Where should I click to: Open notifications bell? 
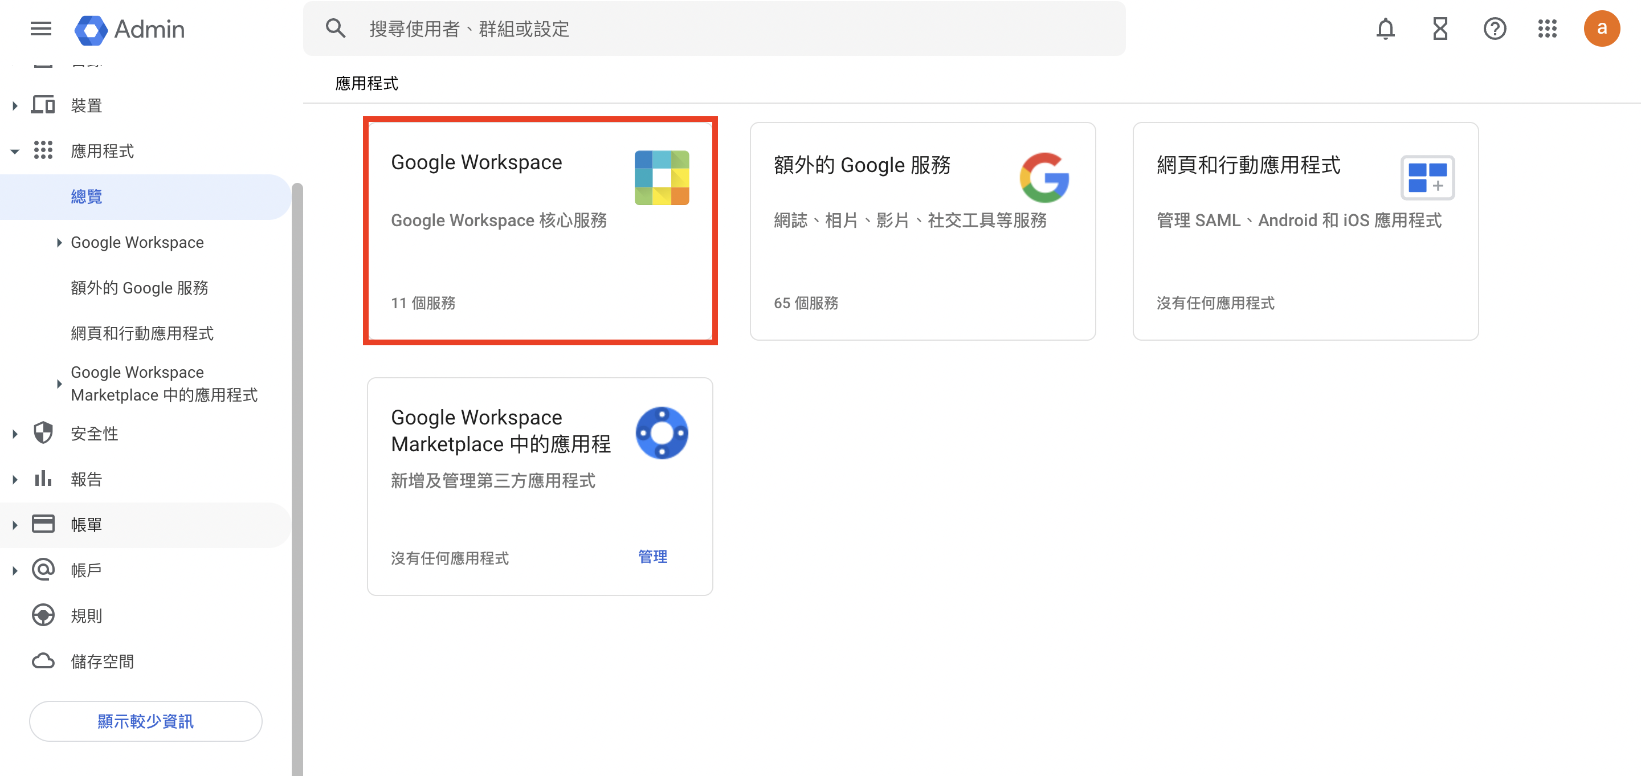pos(1386,28)
